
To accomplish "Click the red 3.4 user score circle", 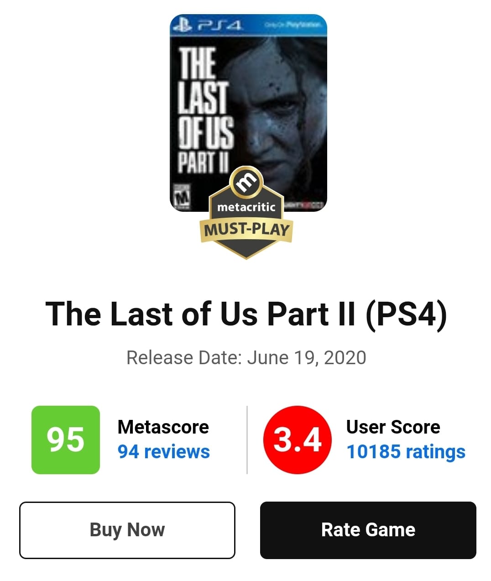I will (298, 440).
